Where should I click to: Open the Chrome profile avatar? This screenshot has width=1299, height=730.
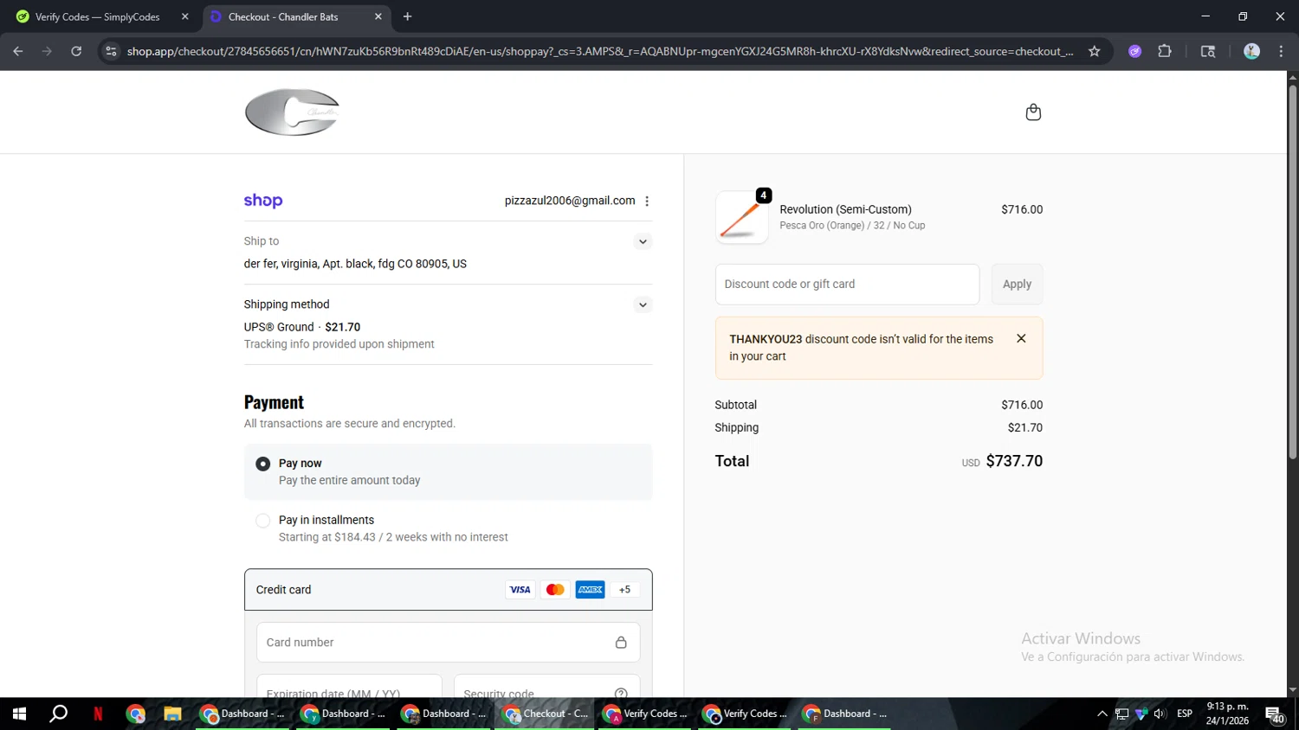1251,51
